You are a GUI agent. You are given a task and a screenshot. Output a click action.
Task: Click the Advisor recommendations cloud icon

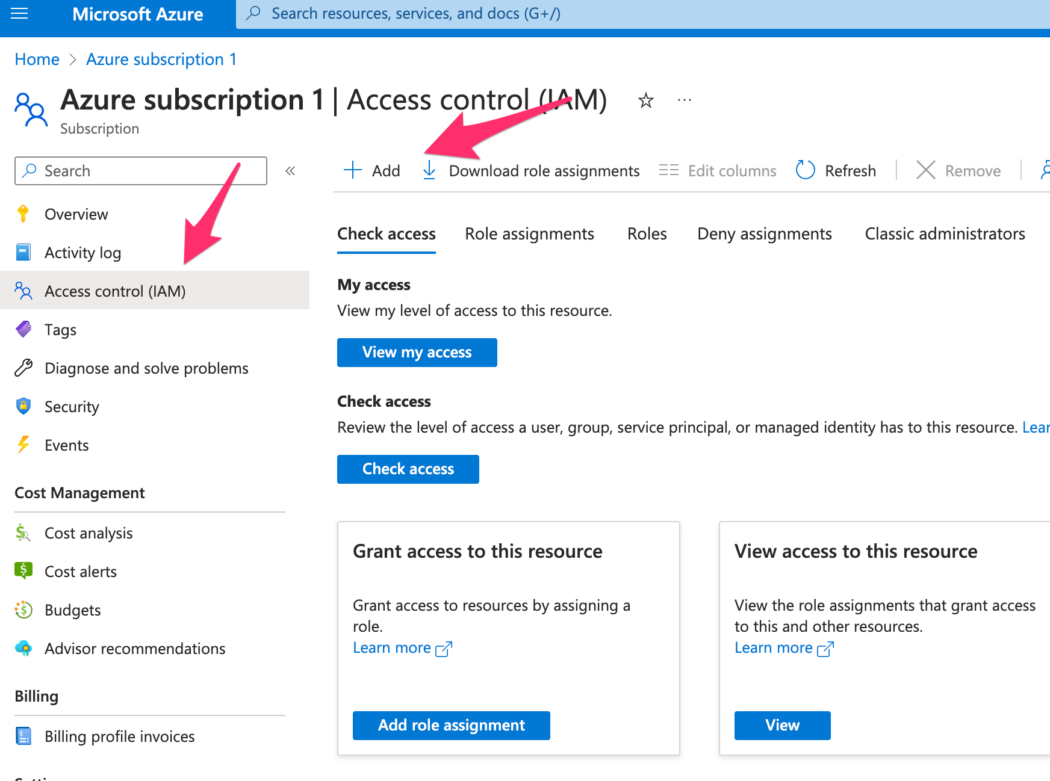click(x=23, y=648)
